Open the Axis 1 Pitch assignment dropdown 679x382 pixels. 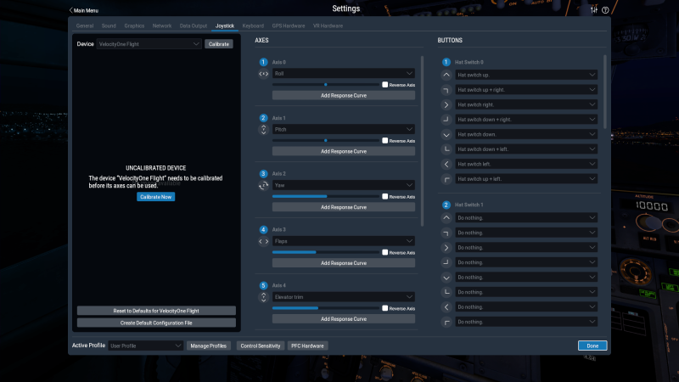344,130
